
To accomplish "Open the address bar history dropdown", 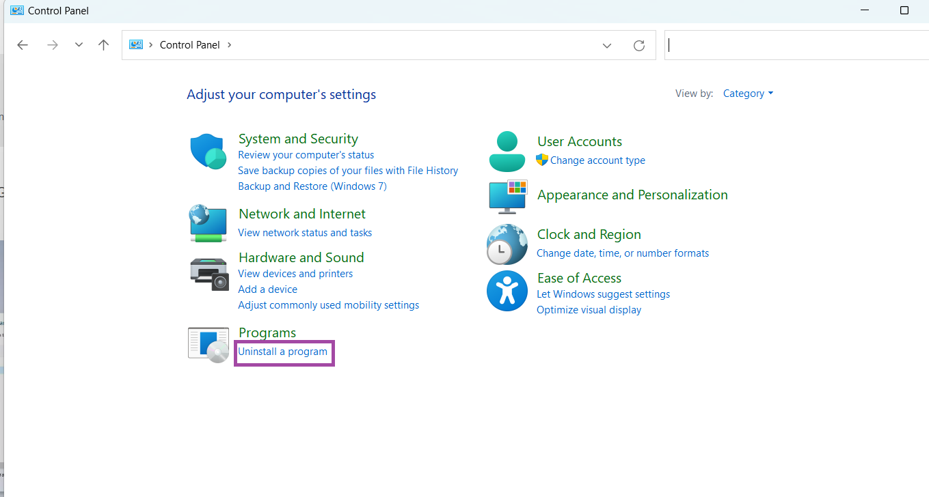I will pyautogui.click(x=607, y=45).
